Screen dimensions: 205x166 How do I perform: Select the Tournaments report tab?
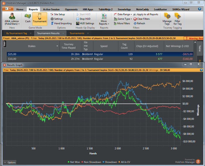click(77, 33)
